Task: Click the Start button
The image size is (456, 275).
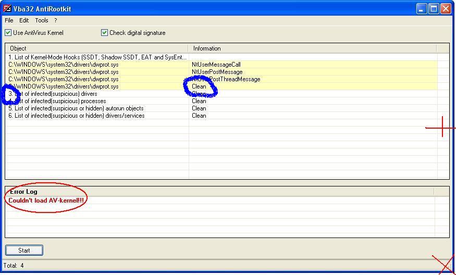Action: tap(24, 251)
